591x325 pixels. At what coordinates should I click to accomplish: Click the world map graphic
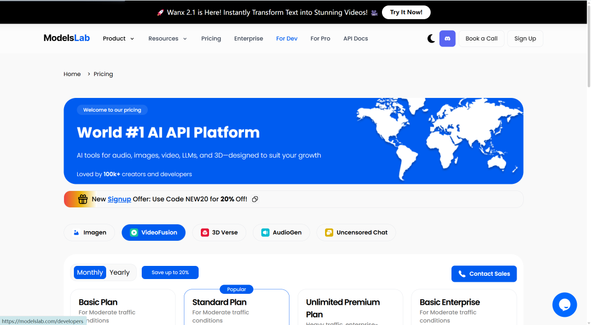click(439, 139)
